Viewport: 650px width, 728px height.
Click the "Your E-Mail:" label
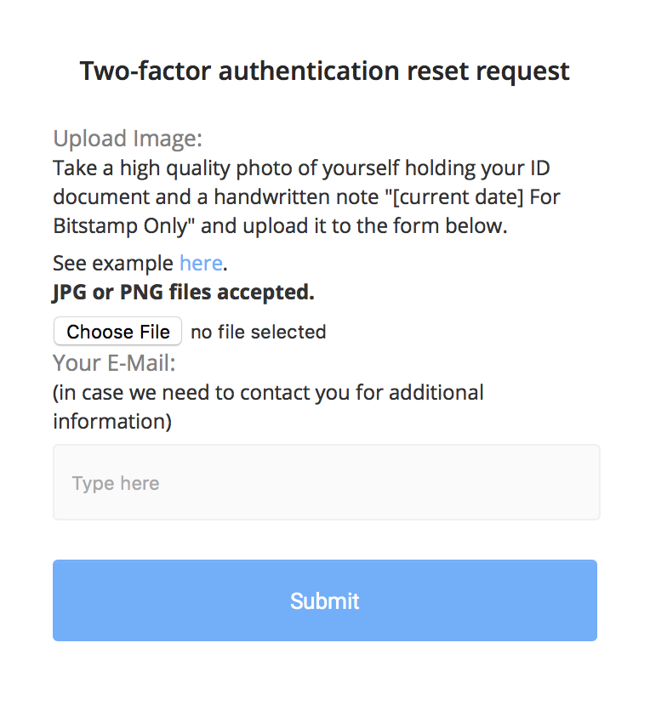pos(114,363)
